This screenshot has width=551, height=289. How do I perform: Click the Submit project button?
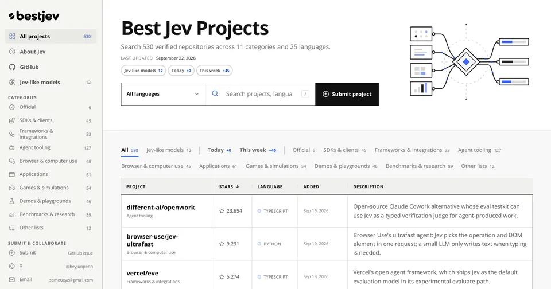coord(347,94)
